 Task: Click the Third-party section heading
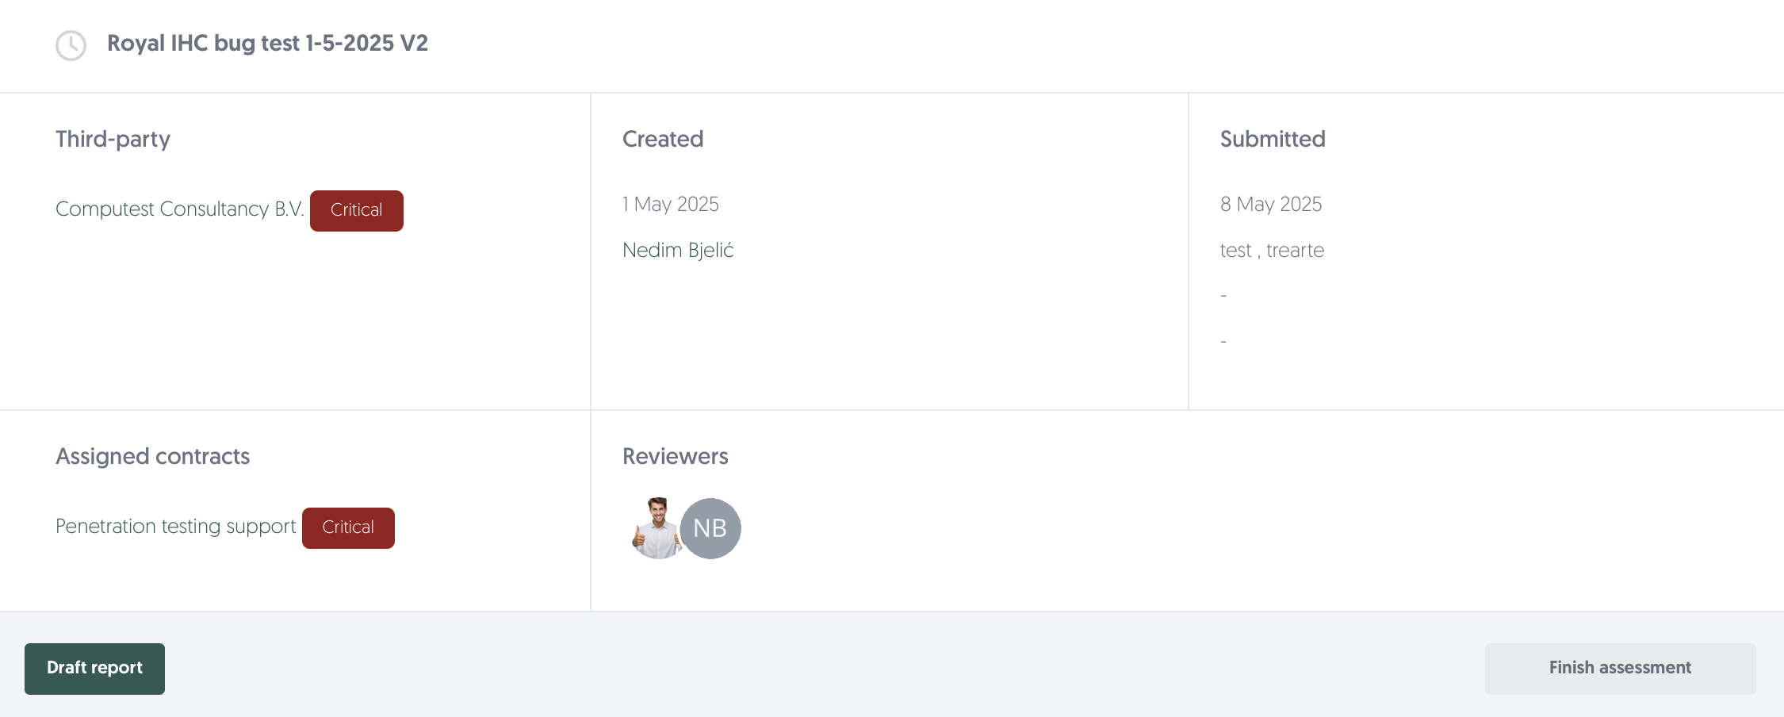point(113,140)
